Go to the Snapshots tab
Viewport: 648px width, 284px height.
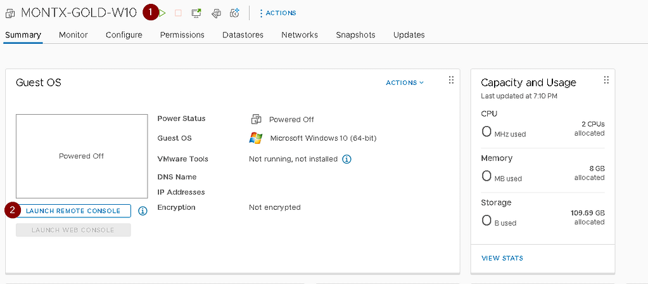click(355, 35)
